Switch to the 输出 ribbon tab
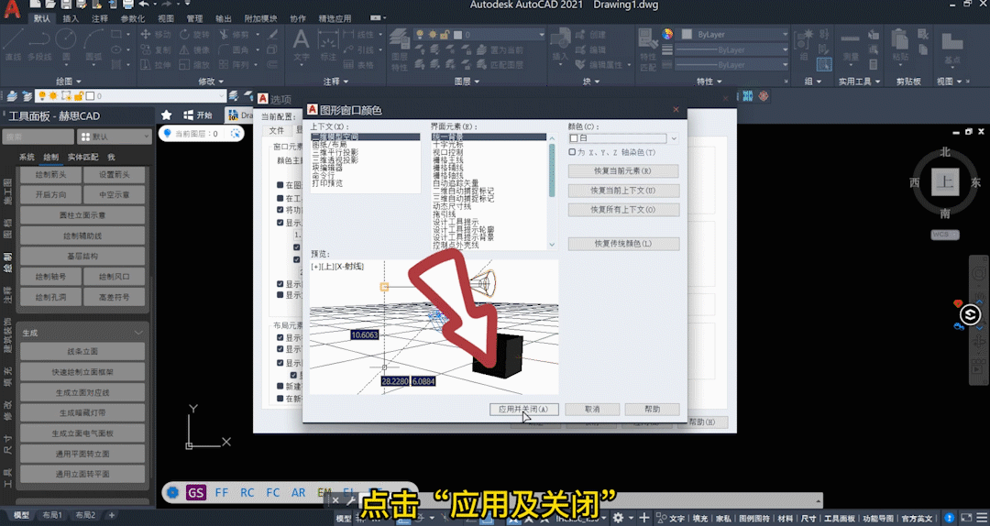 224,18
